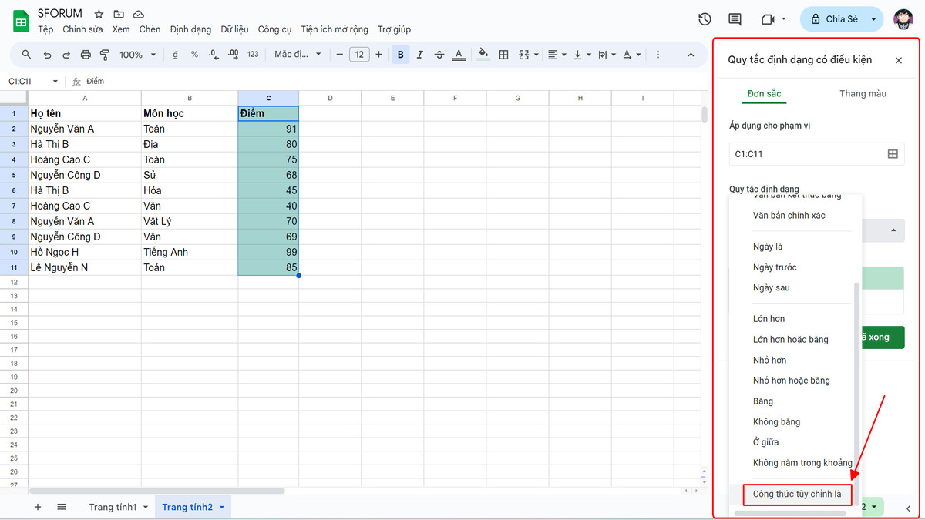Open horizontal align dropdown
Screen dimensions: 925x520
point(557,55)
